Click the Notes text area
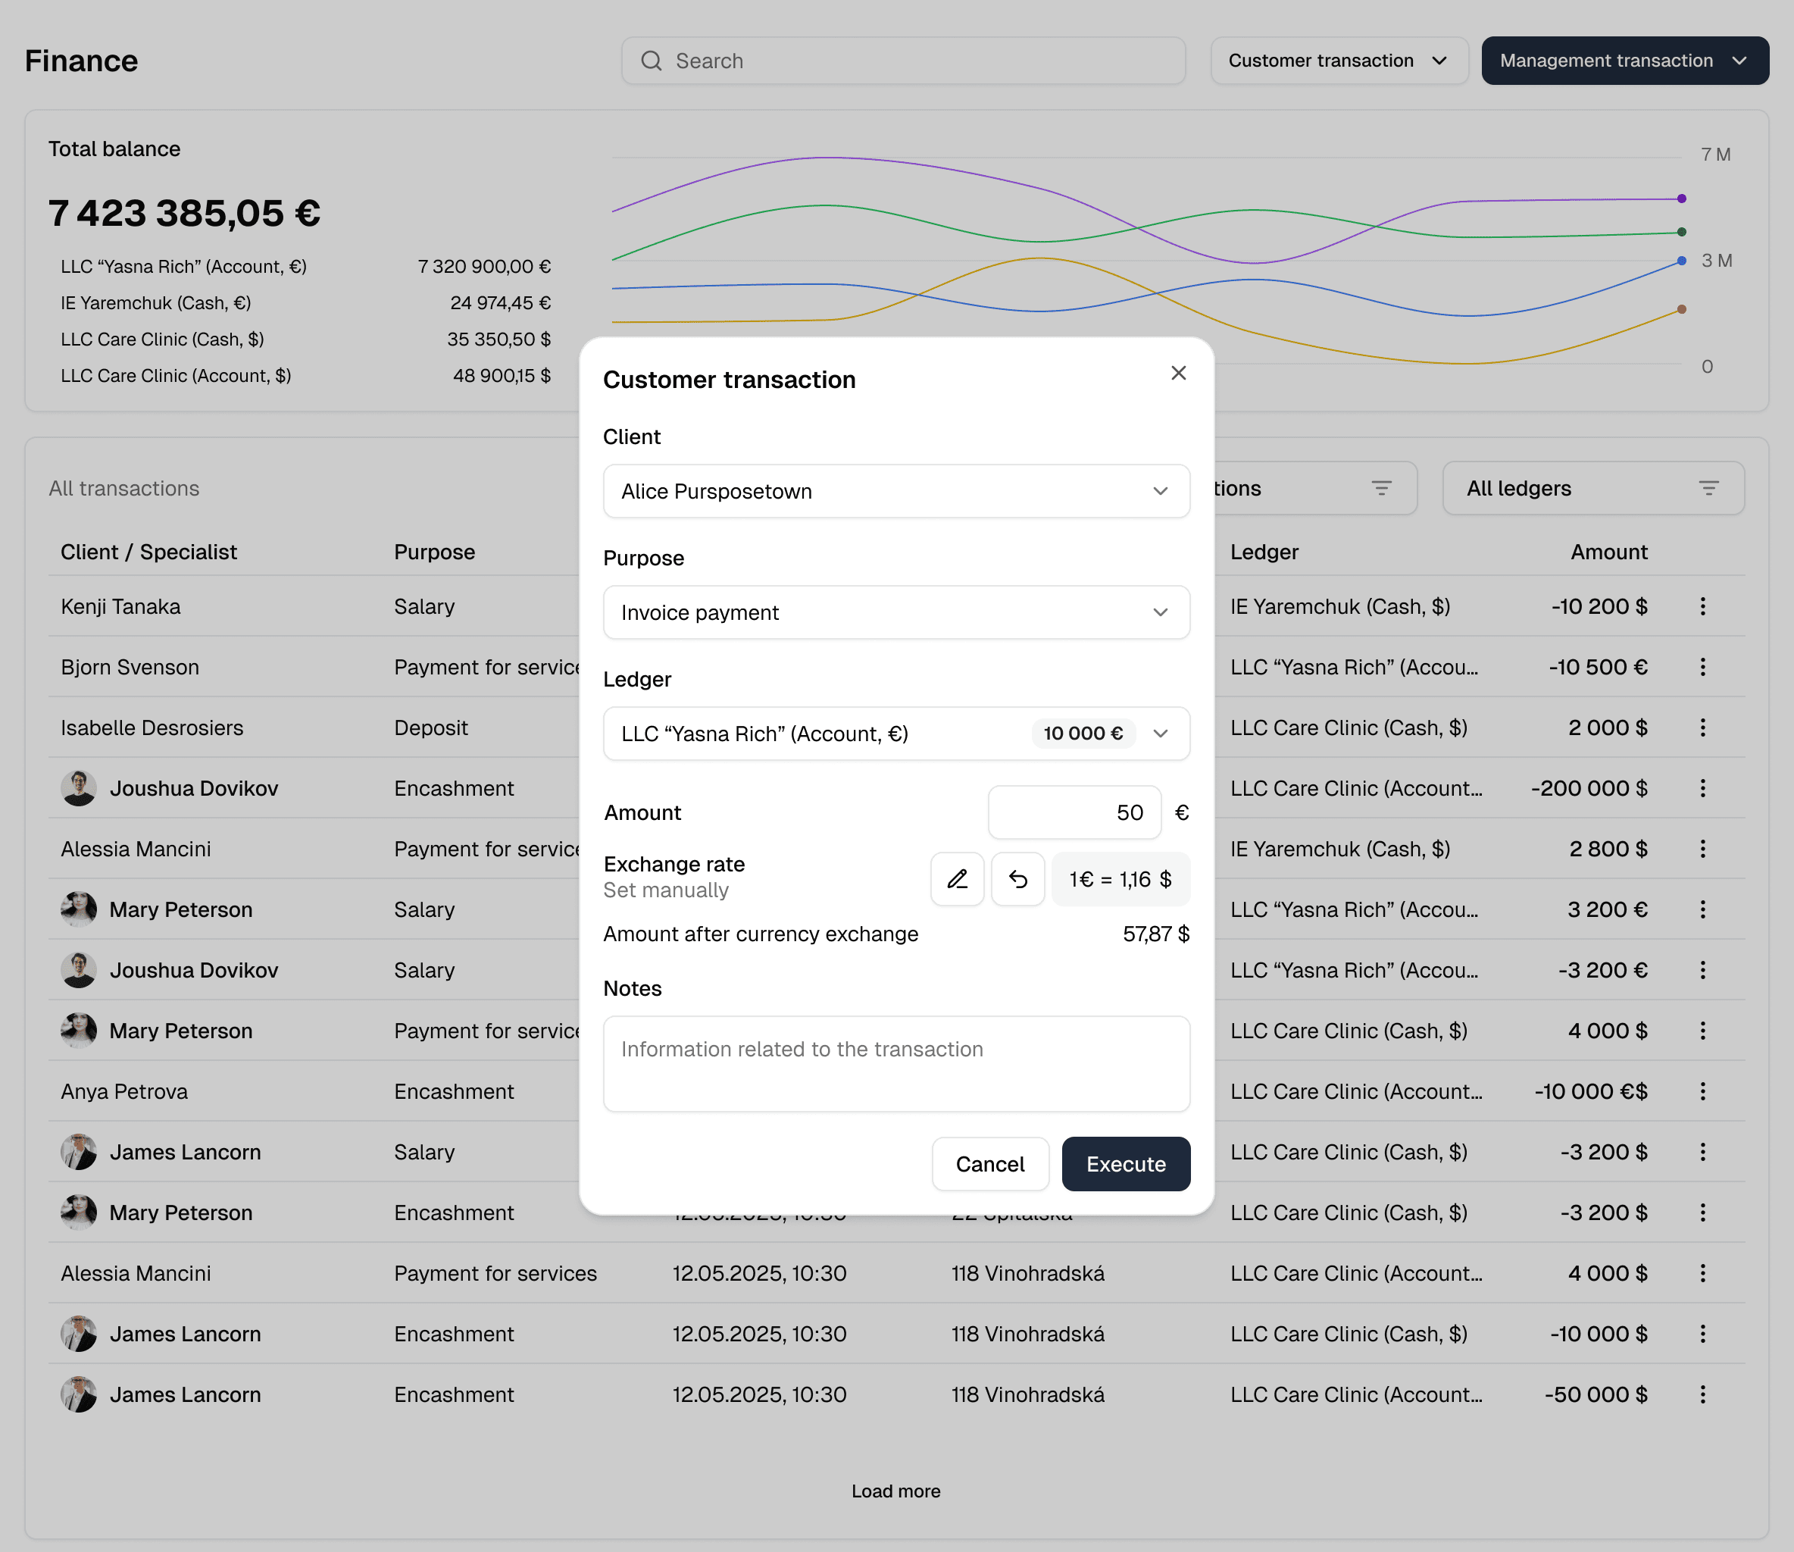Image resolution: width=1794 pixels, height=1552 pixels. pos(896,1063)
